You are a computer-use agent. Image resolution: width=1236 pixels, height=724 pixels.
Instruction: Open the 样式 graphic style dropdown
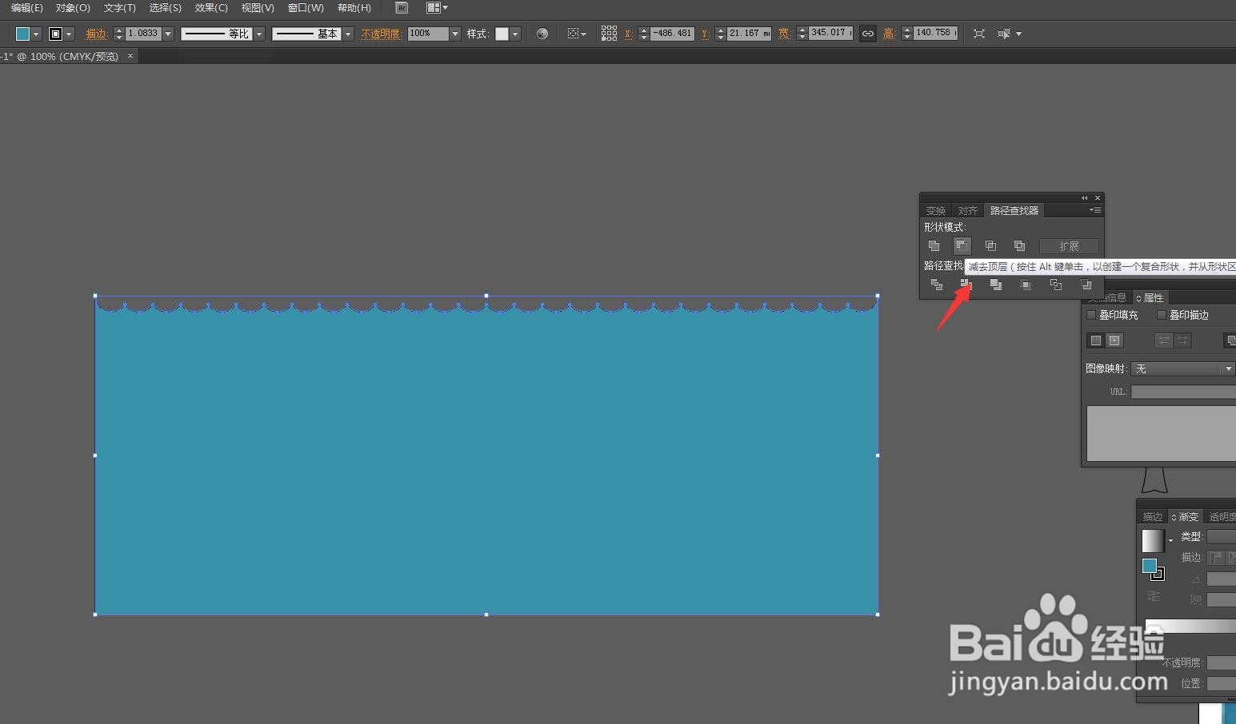point(515,34)
